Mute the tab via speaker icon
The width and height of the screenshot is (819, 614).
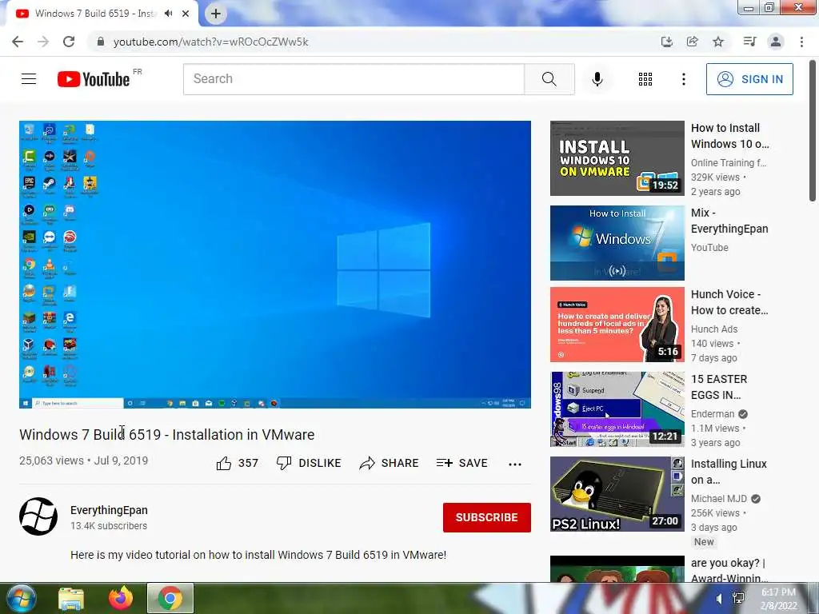(x=168, y=14)
